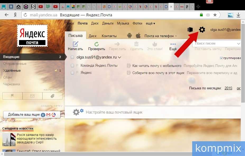Check the Яндекс message checkbox

coord(72,73)
